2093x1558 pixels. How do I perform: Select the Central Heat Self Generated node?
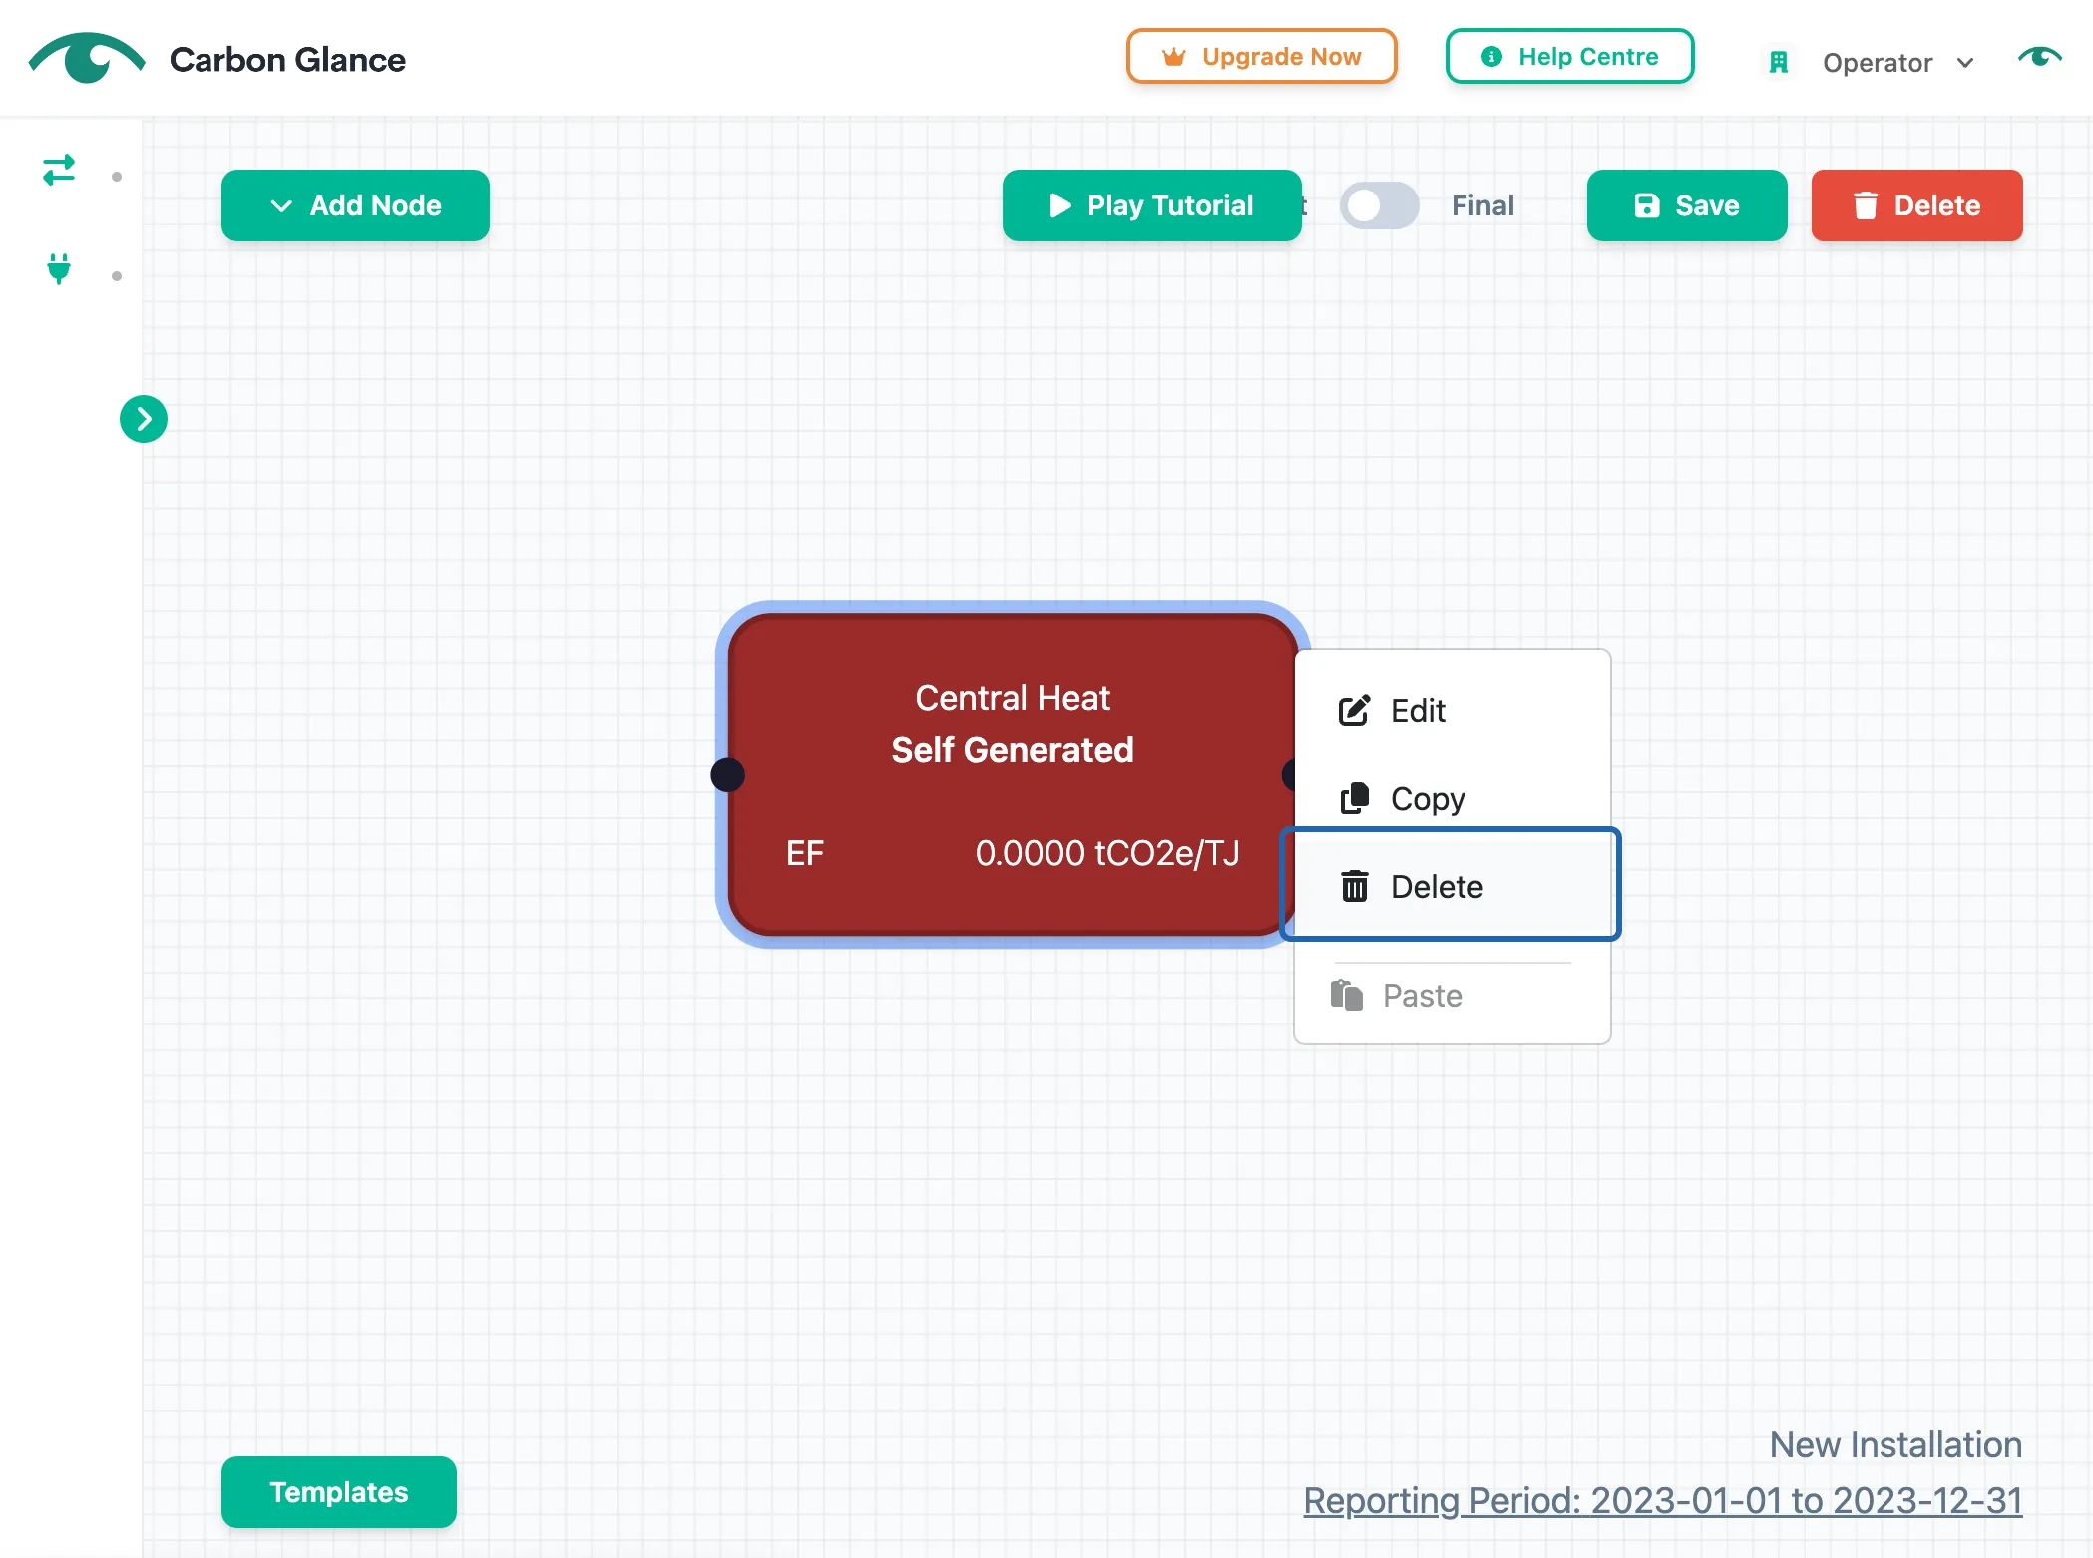pos(1013,774)
